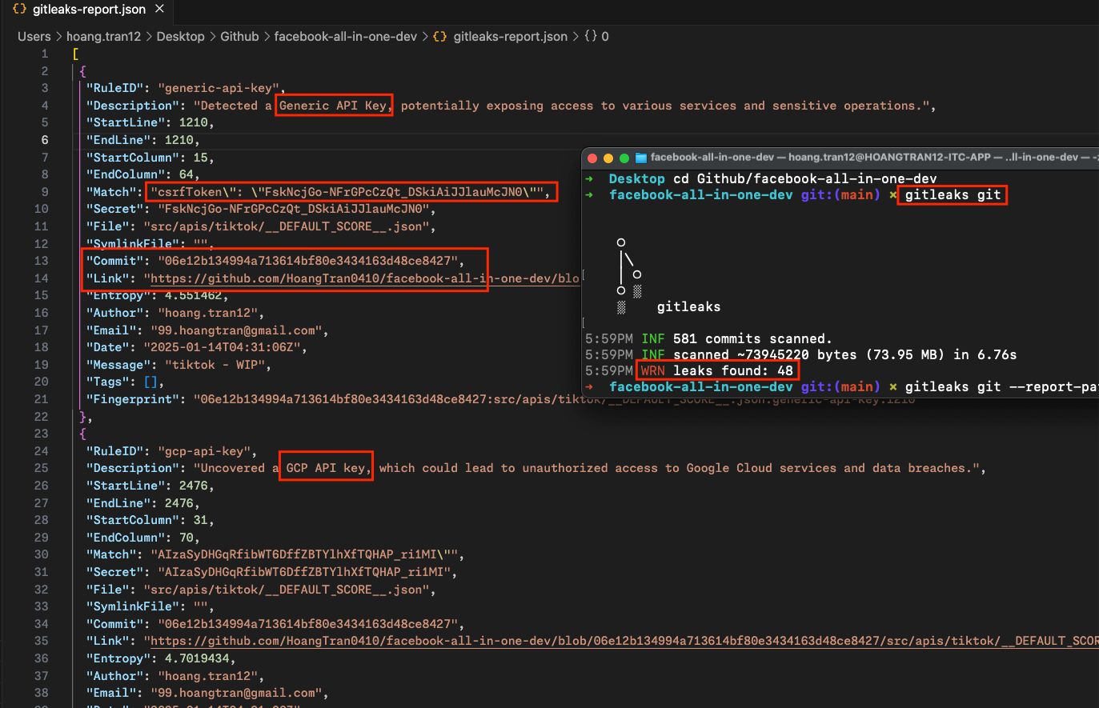1099x708 pixels.
Task: Open the hoang.tran12 breadcrumb segment
Action: click(103, 36)
